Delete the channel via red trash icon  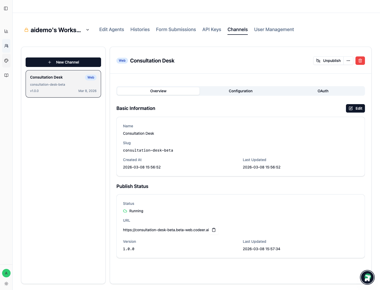(x=360, y=61)
